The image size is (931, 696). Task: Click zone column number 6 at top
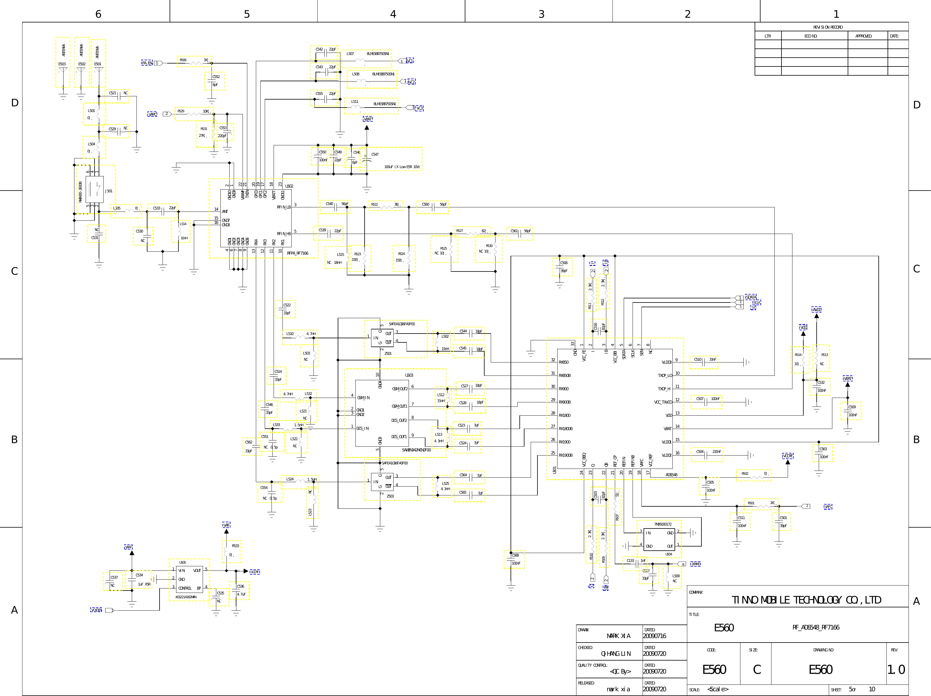pyautogui.click(x=98, y=14)
